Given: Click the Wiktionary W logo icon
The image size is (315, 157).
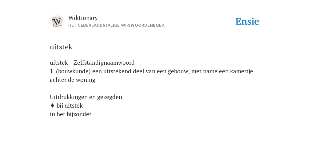Looking at the screenshot, I should click(57, 22).
